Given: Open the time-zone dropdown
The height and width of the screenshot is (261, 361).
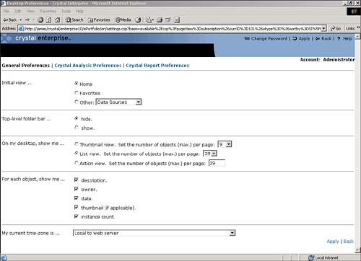Looking at the screenshot, I should tap(155, 233).
